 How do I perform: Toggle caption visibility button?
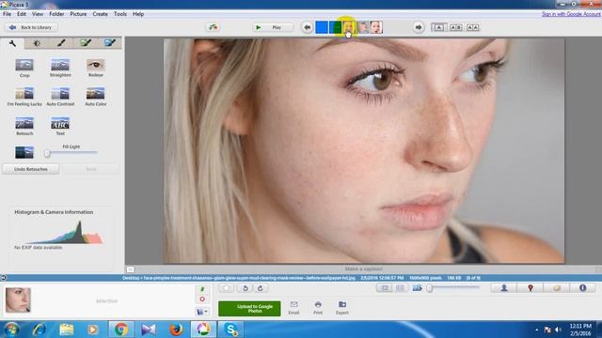[x=130, y=269]
